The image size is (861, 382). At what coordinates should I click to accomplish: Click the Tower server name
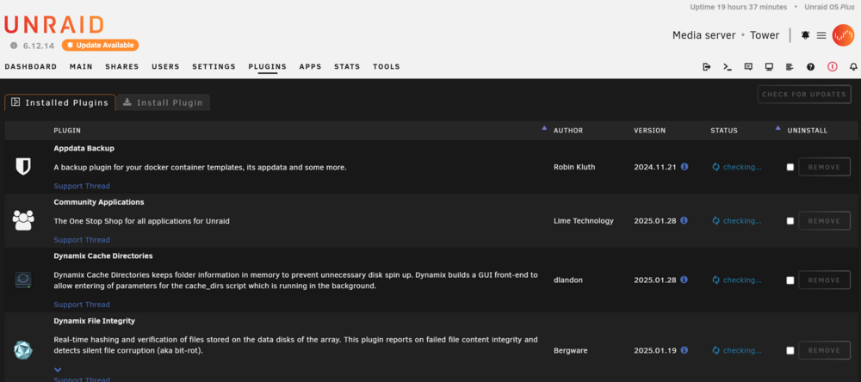point(765,35)
